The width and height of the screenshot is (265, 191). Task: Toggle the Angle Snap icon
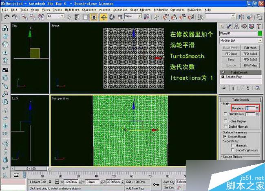coord(174,17)
